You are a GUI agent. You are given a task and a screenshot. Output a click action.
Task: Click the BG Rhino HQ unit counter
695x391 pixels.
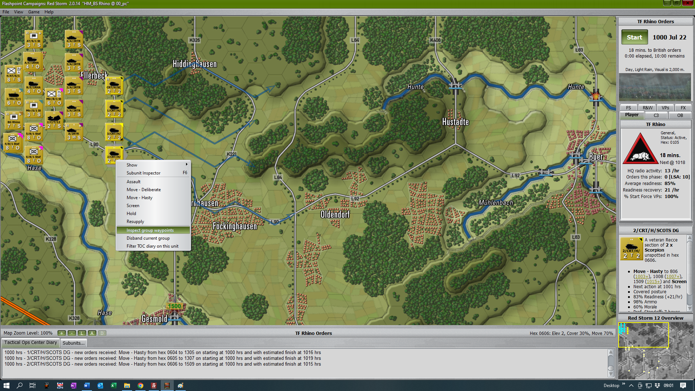point(14,120)
